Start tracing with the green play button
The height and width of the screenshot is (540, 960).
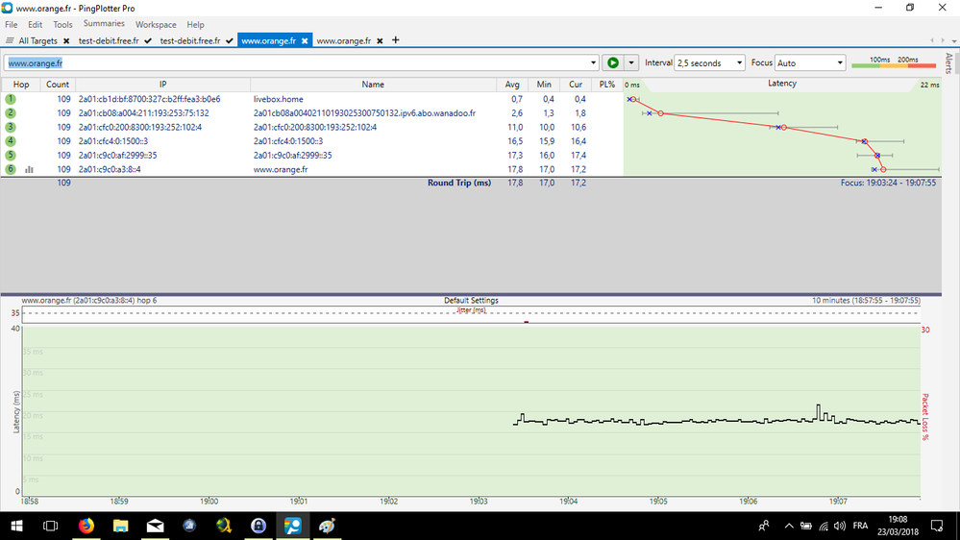pyautogui.click(x=612, y=62)
